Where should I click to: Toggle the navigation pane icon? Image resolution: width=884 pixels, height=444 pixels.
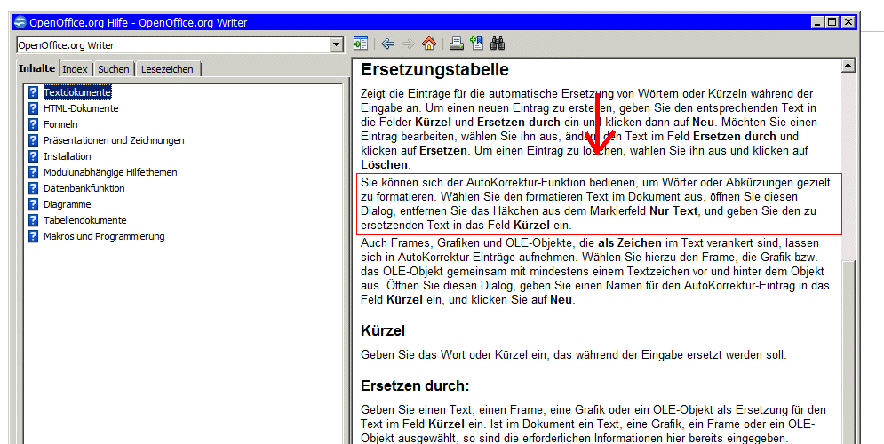[360, 44]
